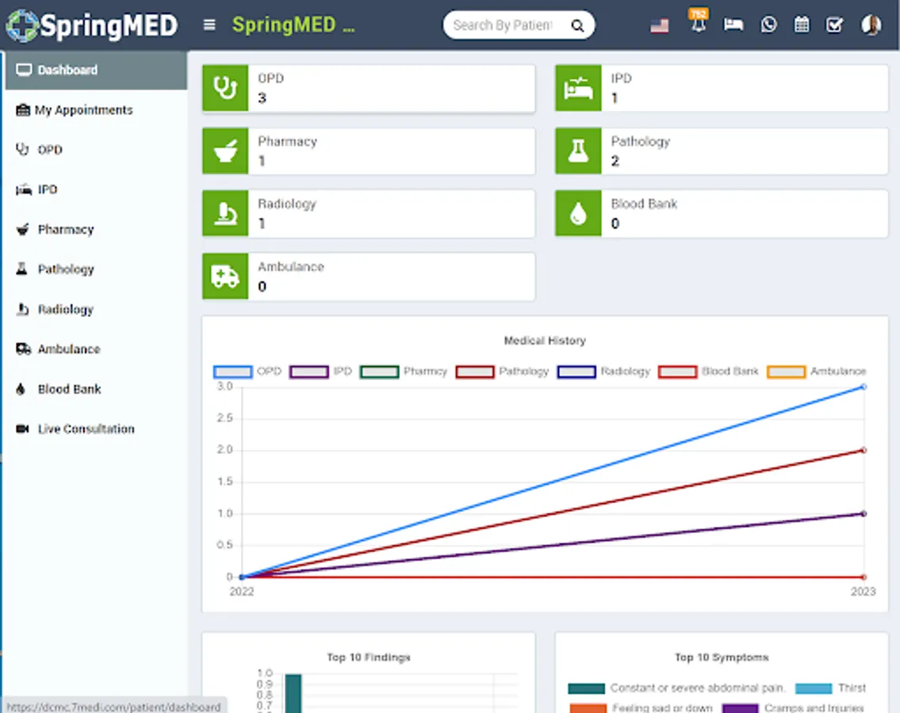Toggle the sidebar hamburger menu icon
900x713 pixels.
[209, 25]
